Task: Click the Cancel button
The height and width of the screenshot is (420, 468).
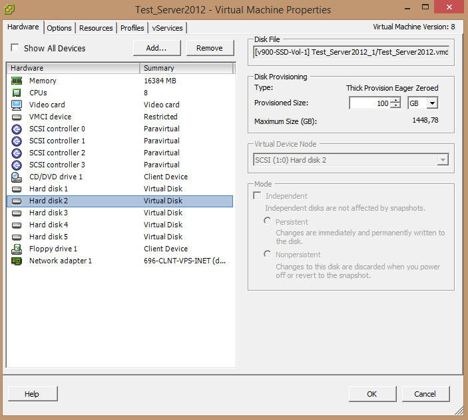Action: (x=425, y=394)
